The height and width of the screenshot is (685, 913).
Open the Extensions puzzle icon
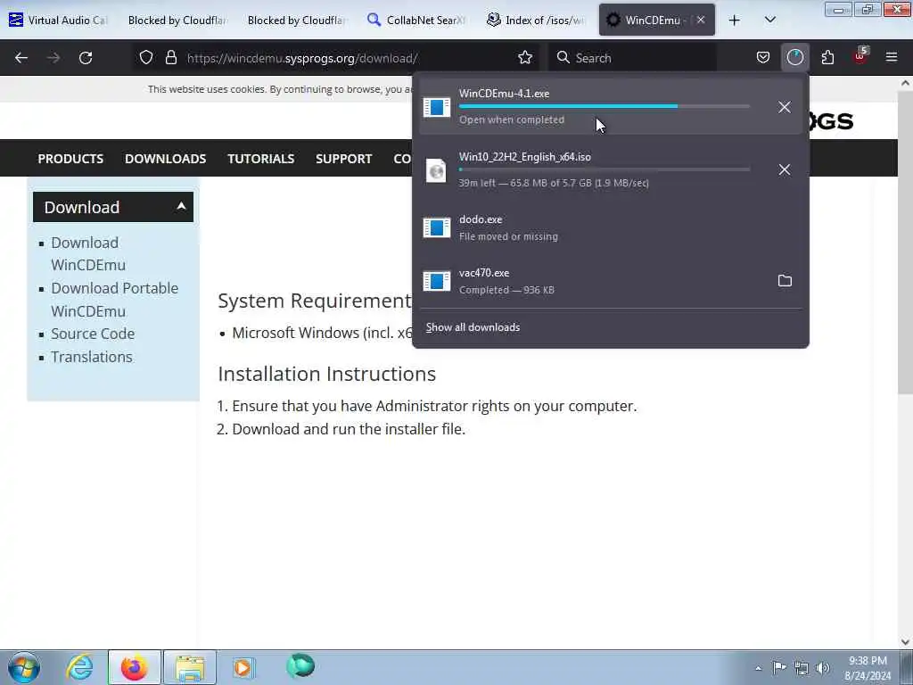(827, 58)
